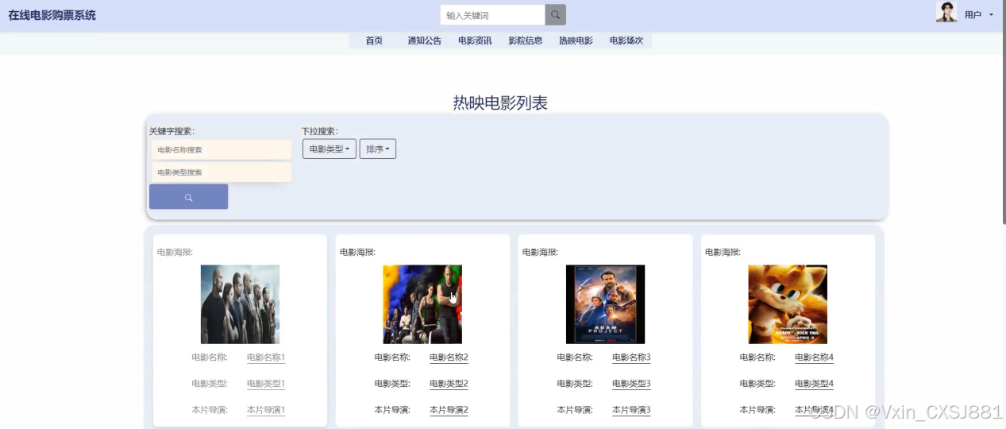Click the 本片导演2 value
This screenshot has width=1006, height=429.
click(449, 410)
